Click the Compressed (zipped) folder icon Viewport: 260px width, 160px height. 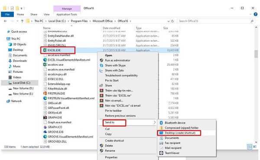point(161,128)
